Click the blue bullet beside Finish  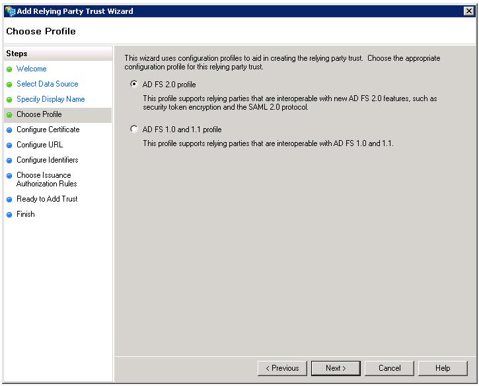point(9,215)
